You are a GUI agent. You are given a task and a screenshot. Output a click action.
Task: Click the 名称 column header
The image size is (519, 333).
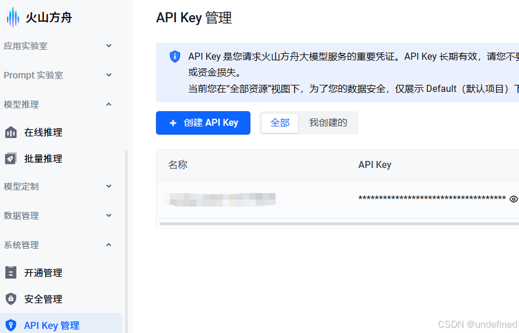(x=178, y=164)
